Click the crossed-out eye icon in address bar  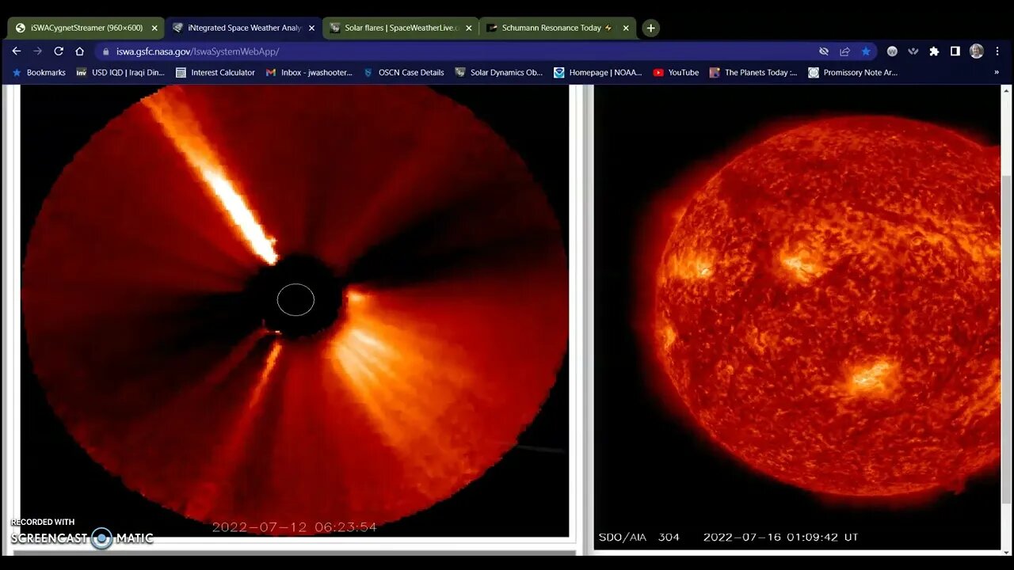pos(824,51)
